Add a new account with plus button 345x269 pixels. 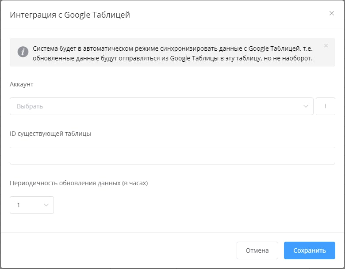coord(326,106)
